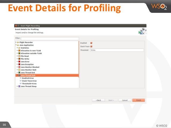171x128 pixels.
Task: Click the Threshold input field
Action: point(117,50)
